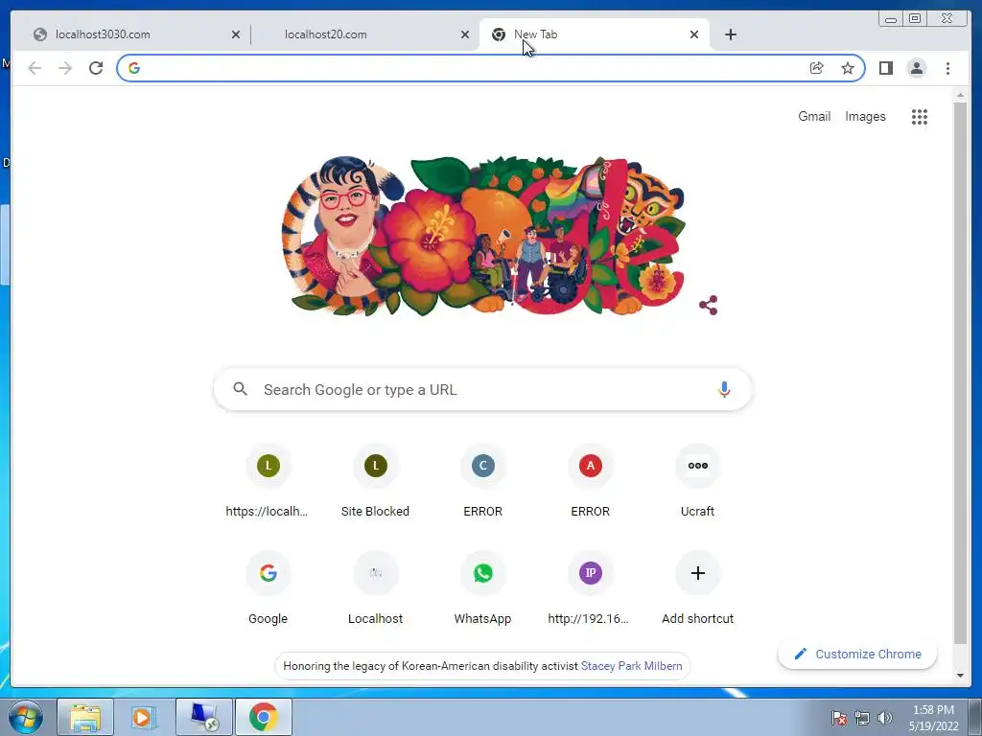The width and height of the screenshot is (982, 736).
Task: Open the https://localh... shortcut
Action: click(x=269, y=481)
